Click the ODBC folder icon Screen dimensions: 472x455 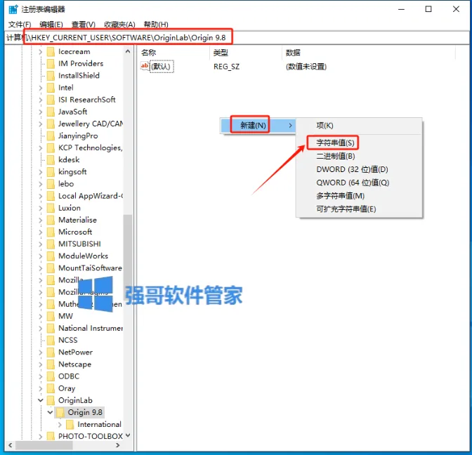(x=51, y=376)
